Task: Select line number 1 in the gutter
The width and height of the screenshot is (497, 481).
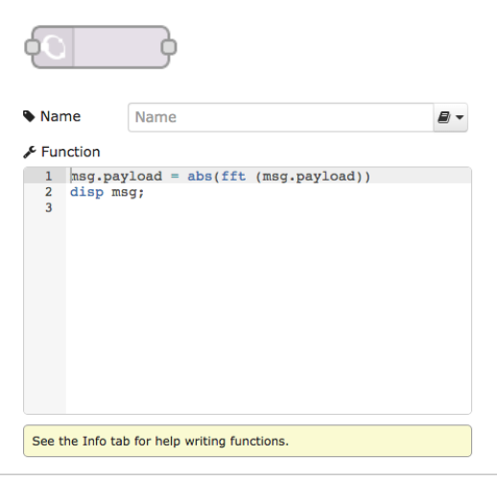Action: pyautogui.click(x=48, y=176)
